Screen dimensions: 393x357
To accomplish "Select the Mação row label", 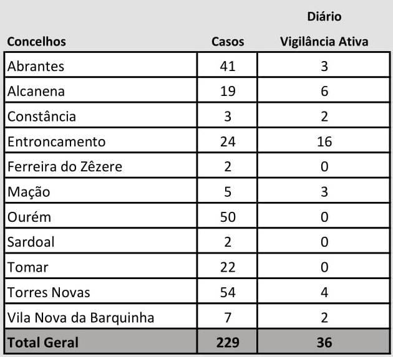I will (x=29, y=193).
